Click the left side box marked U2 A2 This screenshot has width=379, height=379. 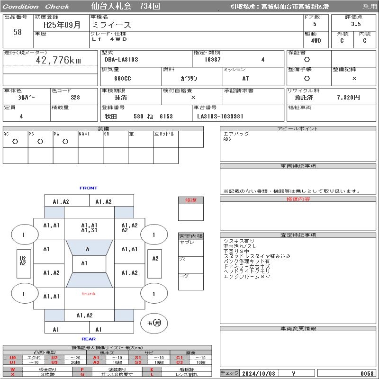click(23, 261)
